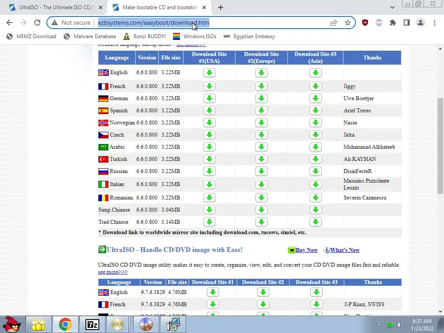The image size is (444, 333).
Task: Select Jiggy in the Thanks column
Action: 349,86
